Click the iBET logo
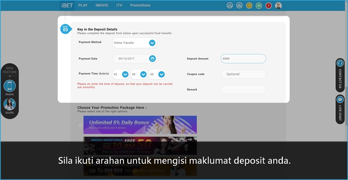This screenshot has height=180, width=348. click(67, 6)
